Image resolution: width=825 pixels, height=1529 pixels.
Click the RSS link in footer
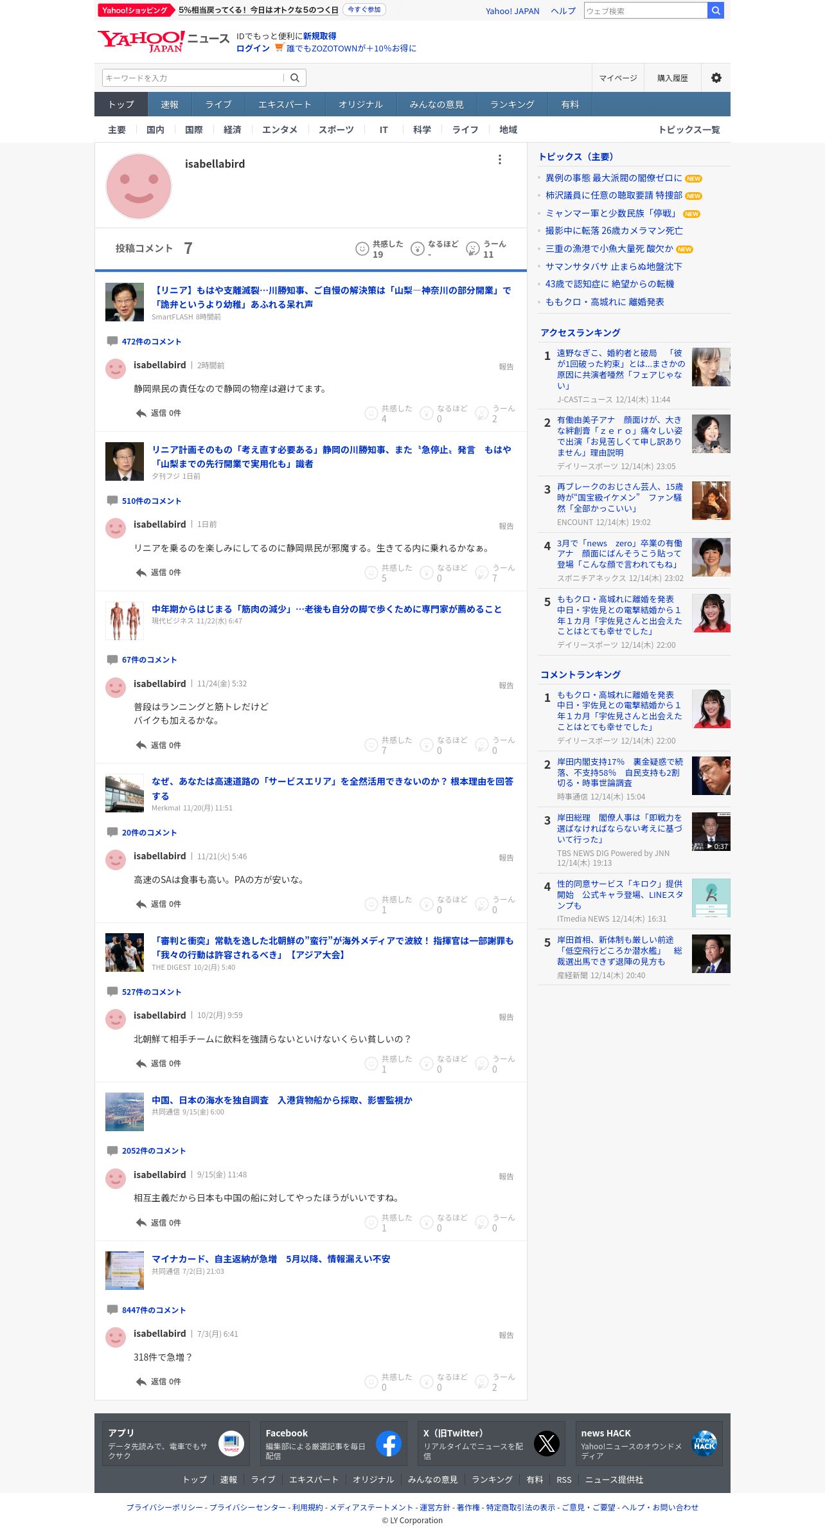[x=564, y=1480]
